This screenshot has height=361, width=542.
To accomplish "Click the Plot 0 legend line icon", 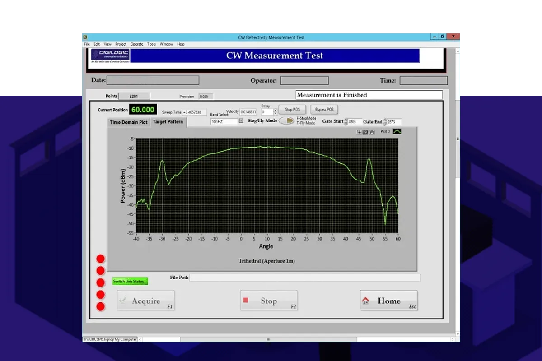I will (x=397, y=132).
